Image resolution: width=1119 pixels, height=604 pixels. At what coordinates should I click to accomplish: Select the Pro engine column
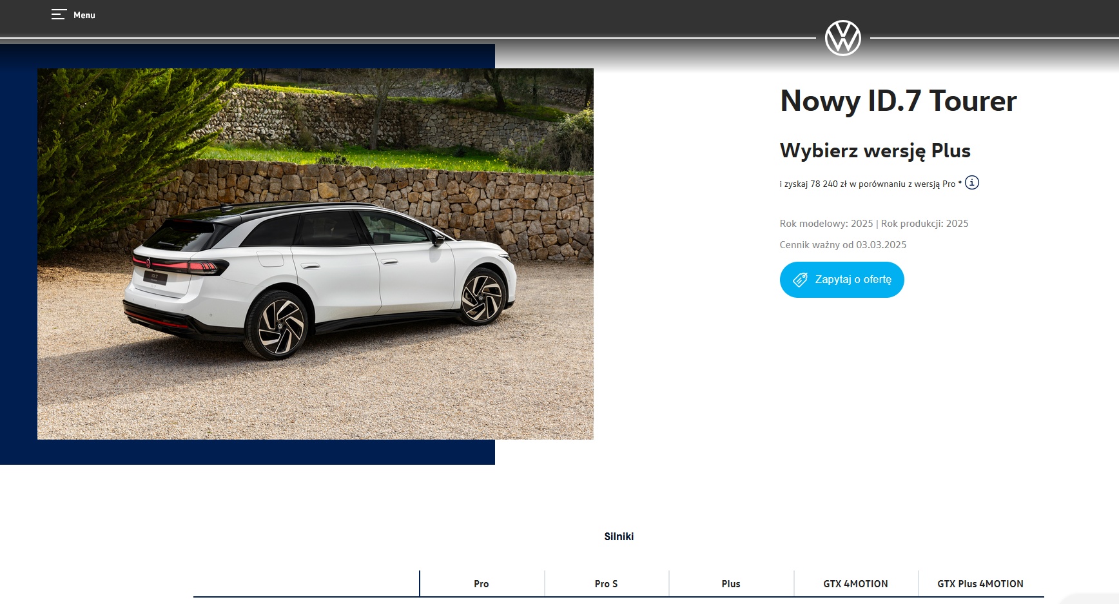pyautogui.click(x=482, y=584)
